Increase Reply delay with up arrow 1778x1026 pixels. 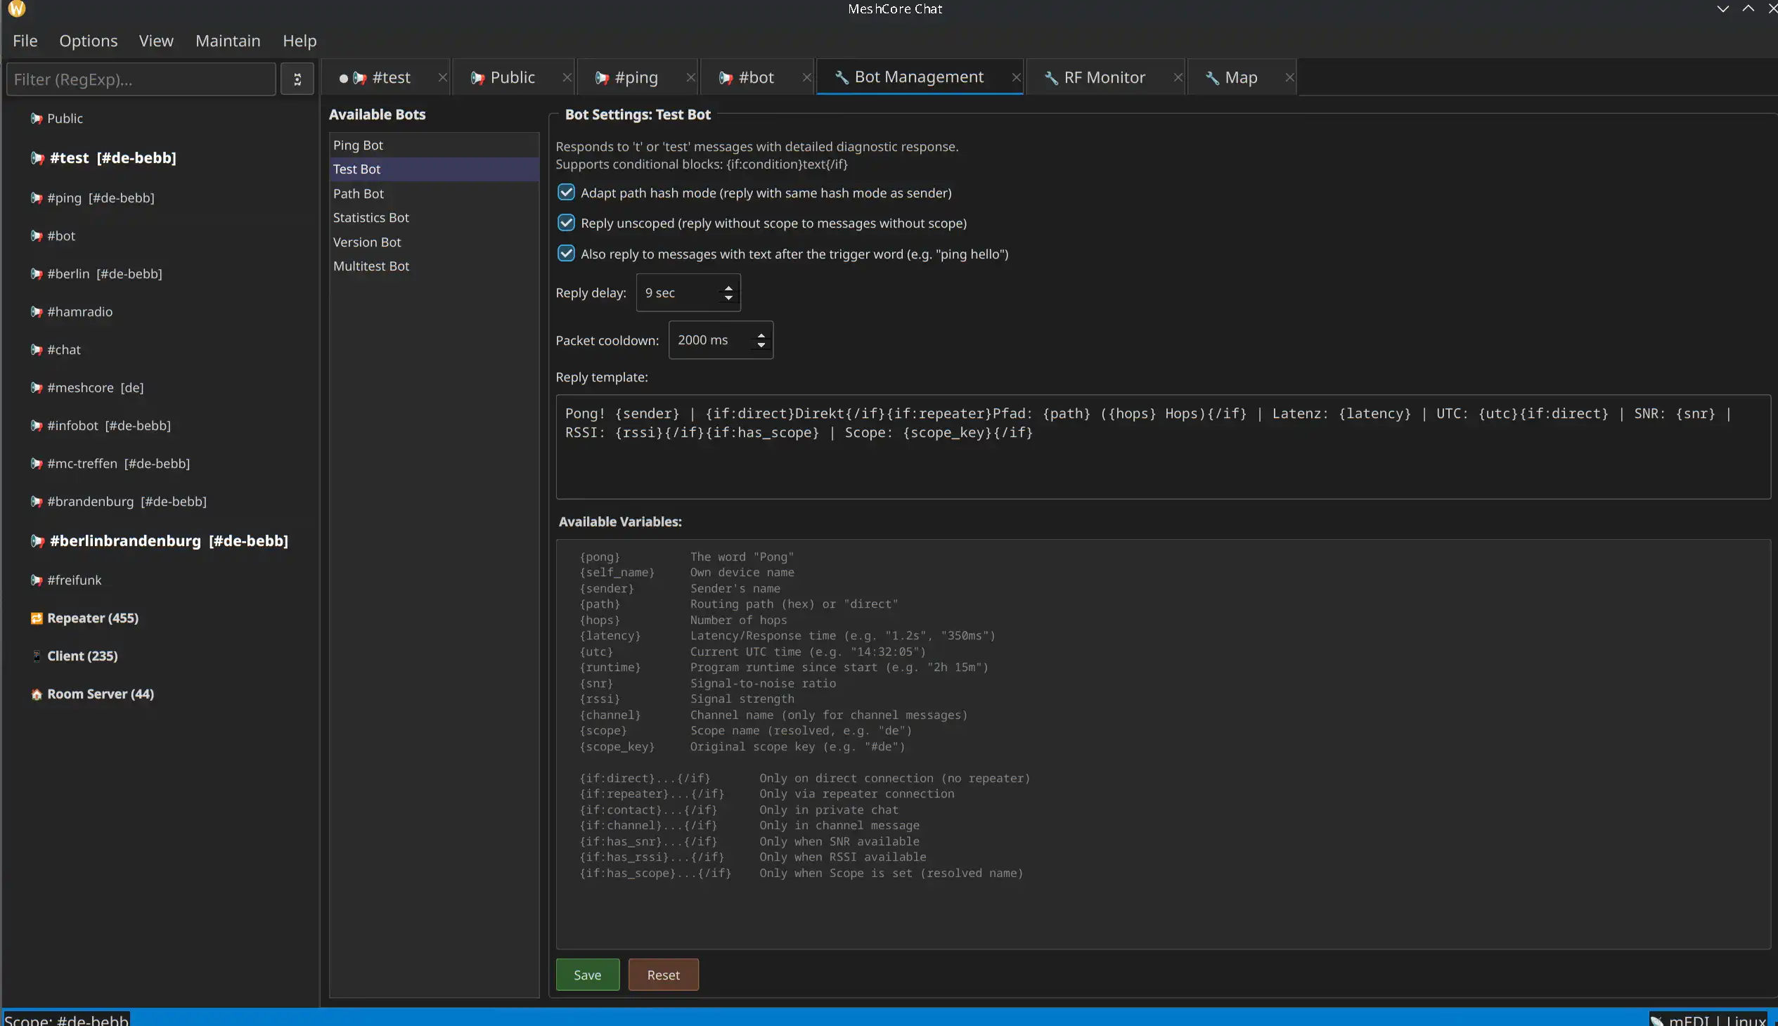pyautogui.click(x=728, y=287)
